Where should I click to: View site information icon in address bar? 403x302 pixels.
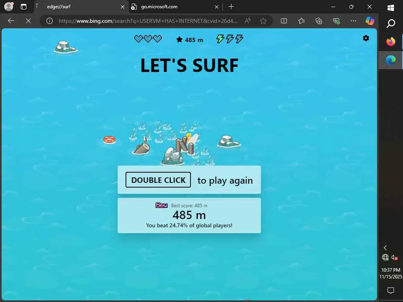pyautogui.click(x=50, y=21)
